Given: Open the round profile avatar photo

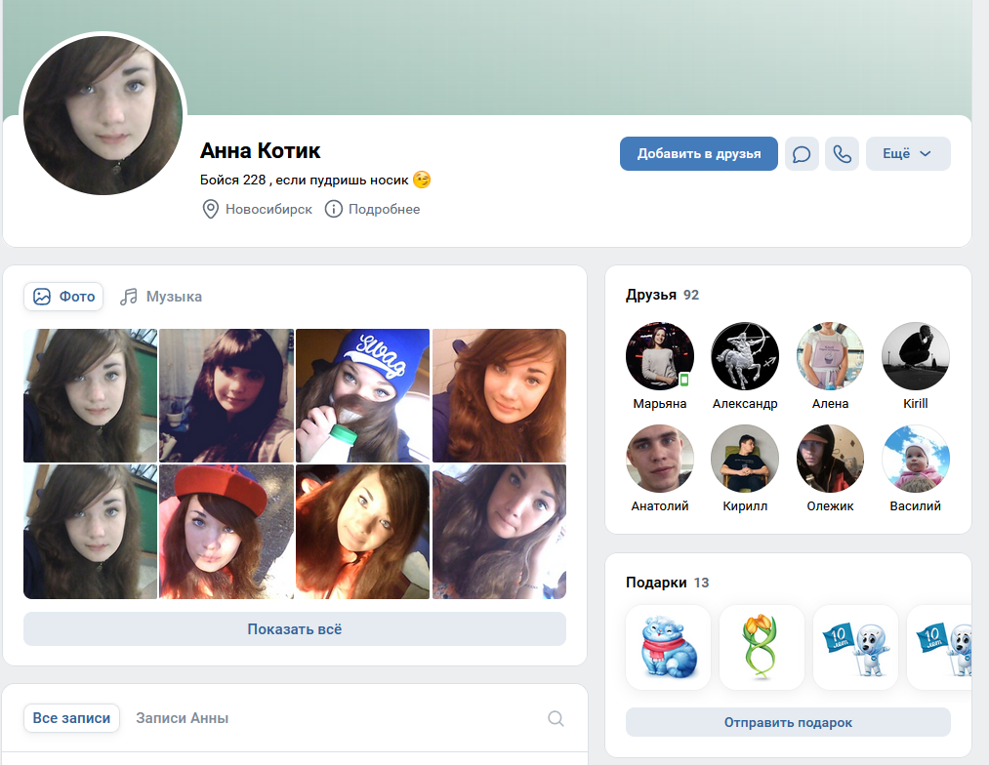Looking at the screenshot, I should click(x=103, y=115).
